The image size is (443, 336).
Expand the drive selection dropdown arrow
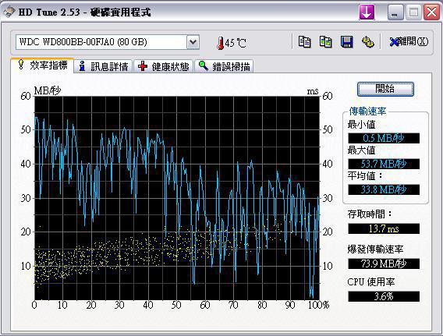[x=193, y=42]
